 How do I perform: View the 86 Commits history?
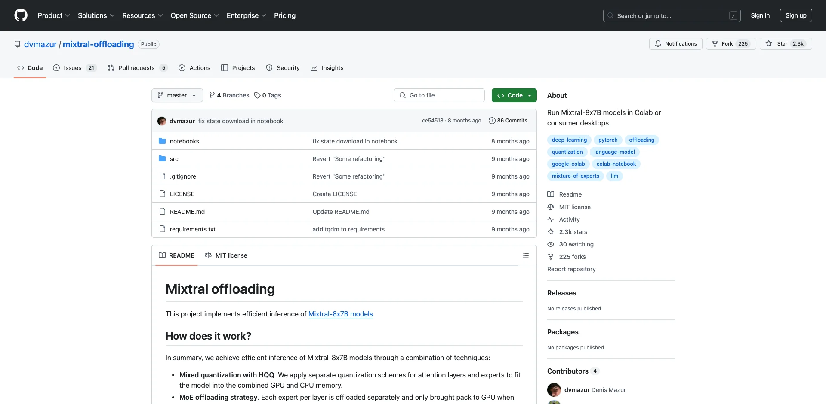[x=508, y=121]
